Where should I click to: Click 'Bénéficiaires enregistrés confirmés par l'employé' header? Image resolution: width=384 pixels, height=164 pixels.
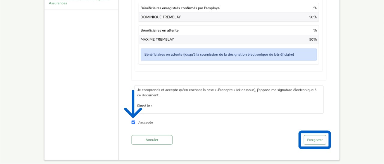pos(180,8)
